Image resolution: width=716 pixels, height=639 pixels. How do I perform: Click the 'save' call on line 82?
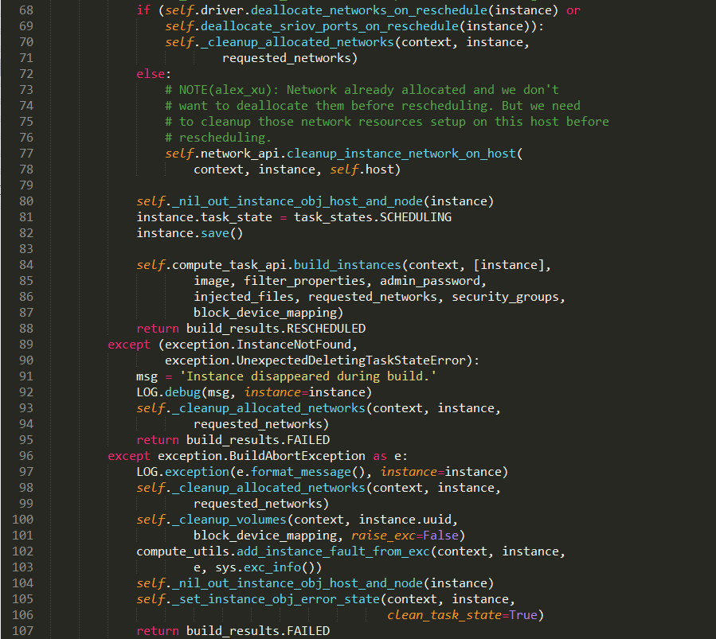[215, 233]
